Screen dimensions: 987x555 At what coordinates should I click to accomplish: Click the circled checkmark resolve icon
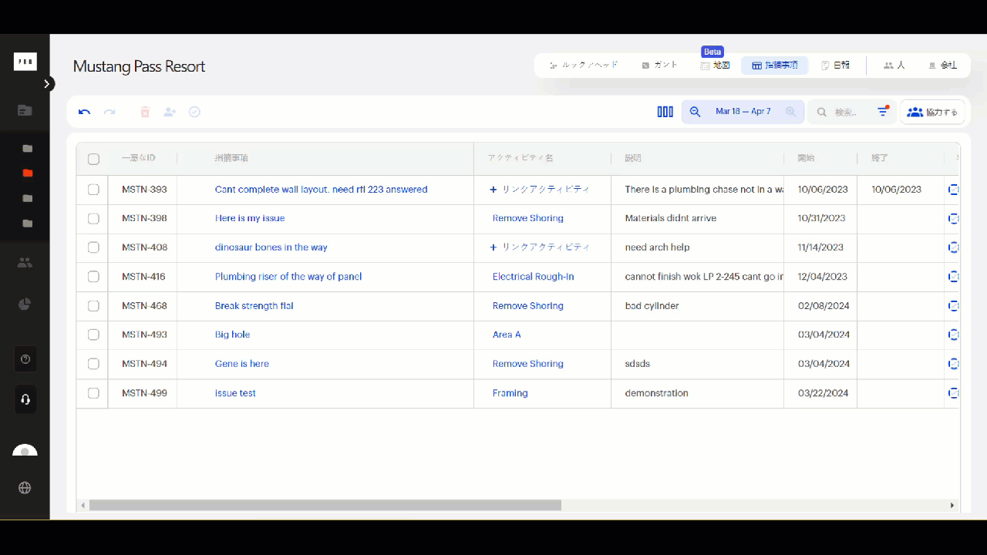pyautogui.click(x=194, y=112)
